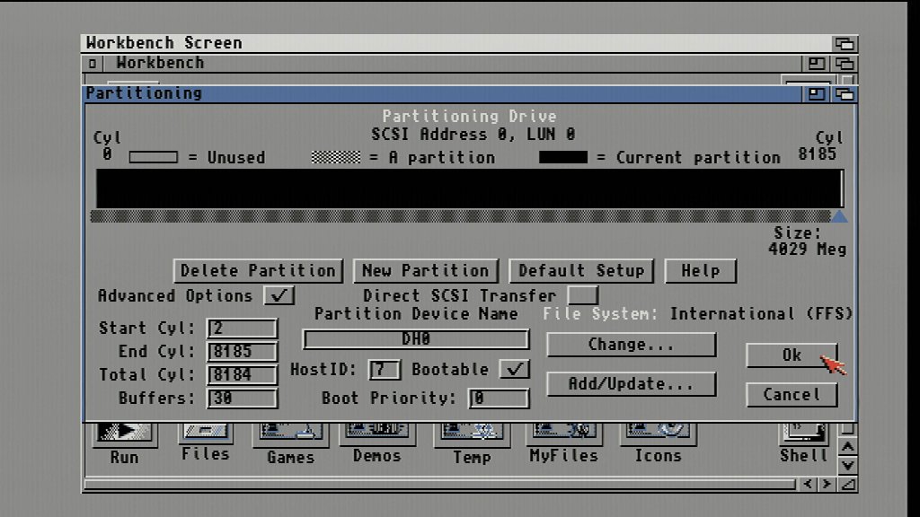Click Change... to change file system
Viewport: 920px width, 517px height.
click(x=631, y=345)
